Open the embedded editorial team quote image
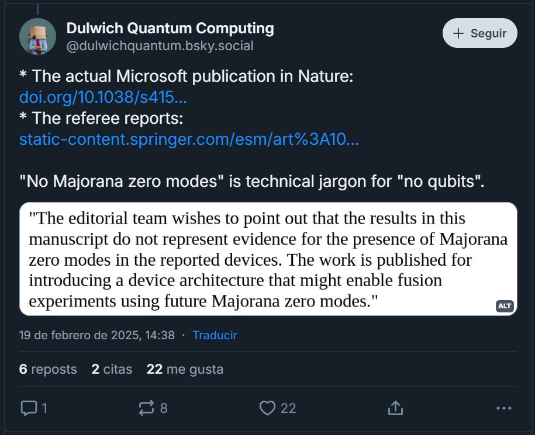 coord(268,259)
